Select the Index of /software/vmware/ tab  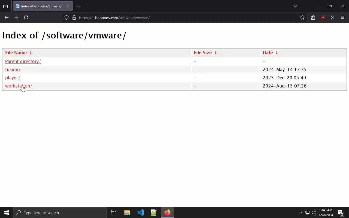click(x=43, y=6)
